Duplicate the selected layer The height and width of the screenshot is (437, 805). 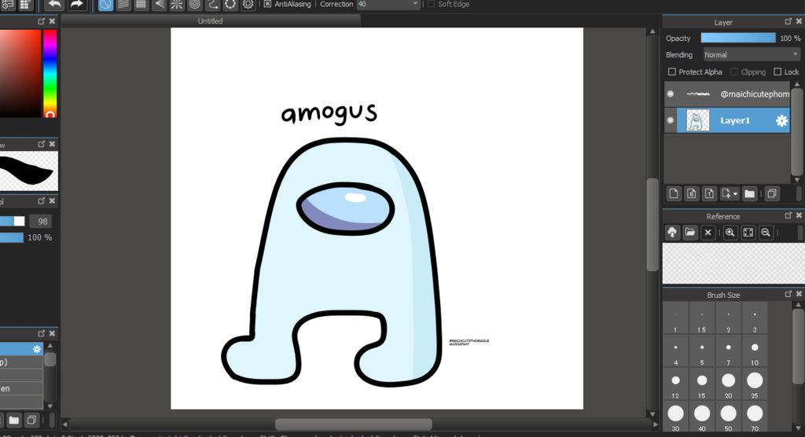[x=772, y=193]
